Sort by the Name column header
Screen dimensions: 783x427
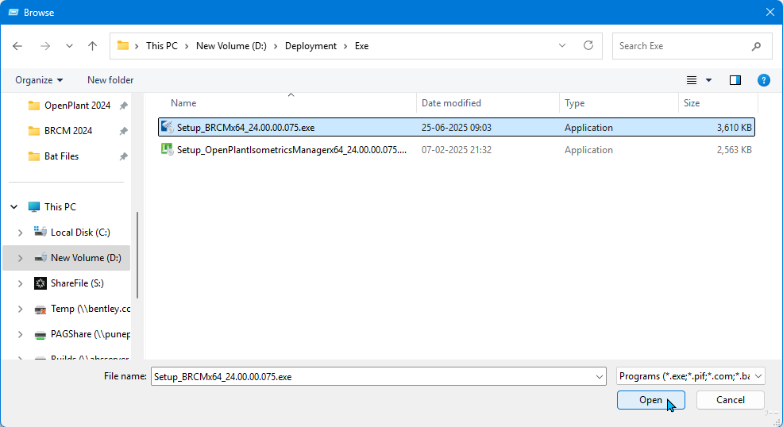pyautogui.click(x=183, y=102)
